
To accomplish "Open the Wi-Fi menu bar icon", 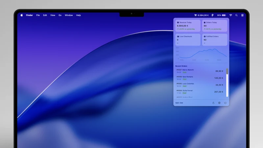I will tap(231, 15).
